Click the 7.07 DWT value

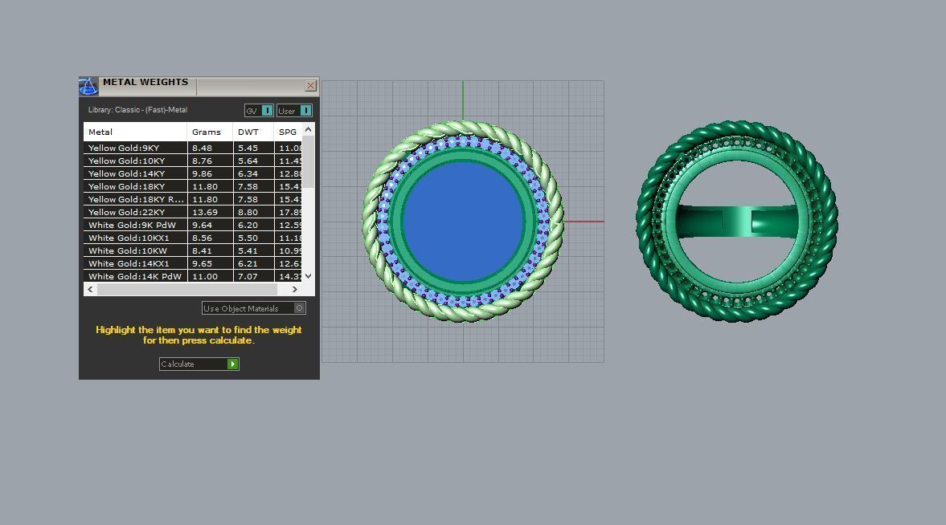248,277
